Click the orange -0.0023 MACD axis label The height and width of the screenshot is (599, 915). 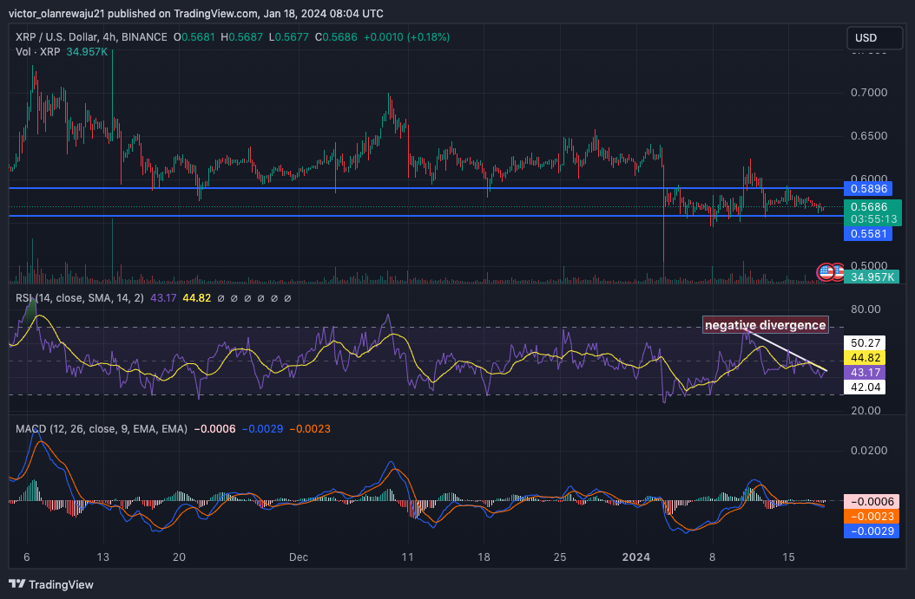872,517
